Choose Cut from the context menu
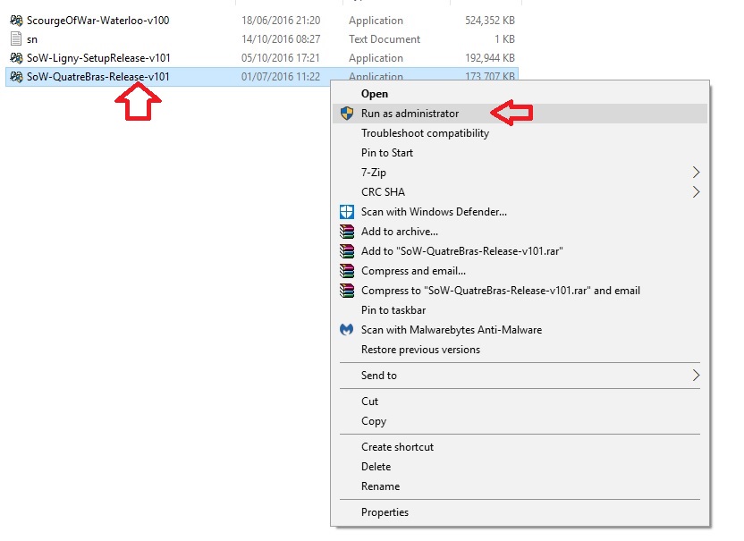 pyautogui.click(x=520, y=402)
